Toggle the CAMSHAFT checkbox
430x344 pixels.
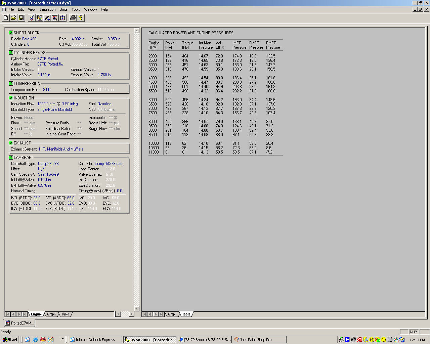(11, 158)
